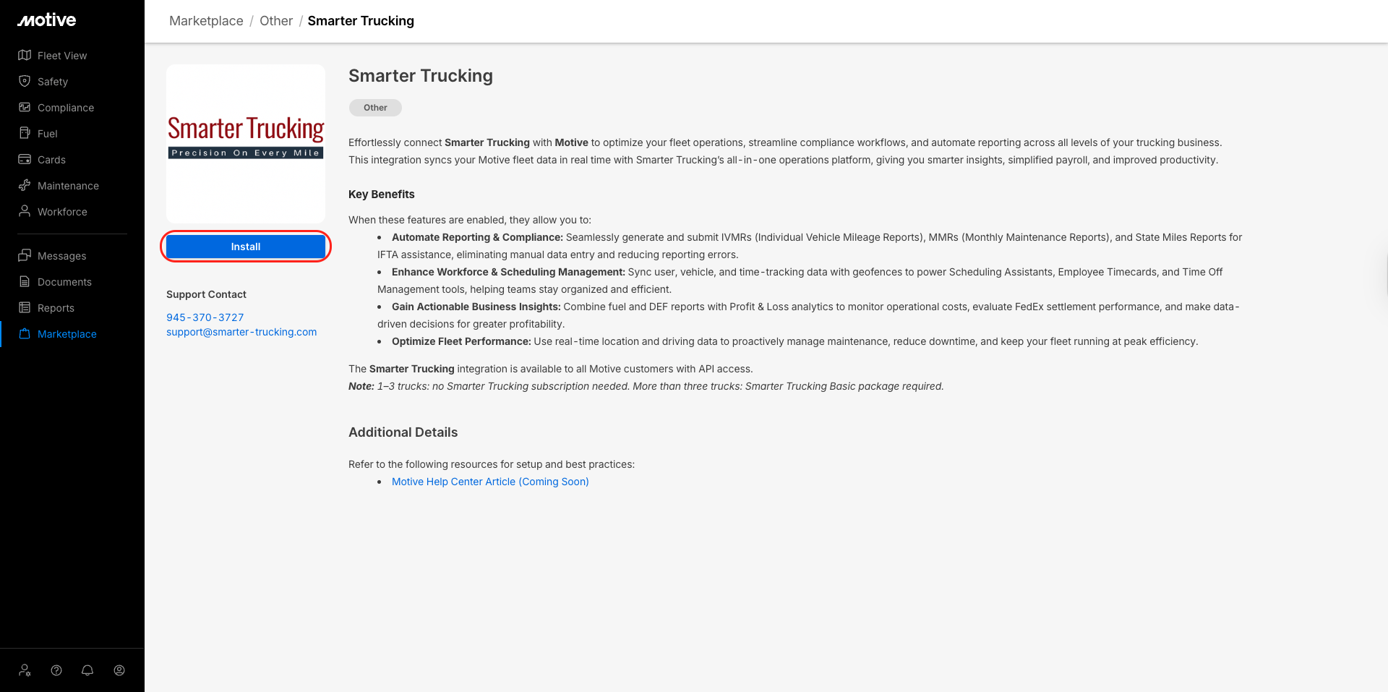Open the notifications bell icon
1388x692 pixels.
[87, 670]
